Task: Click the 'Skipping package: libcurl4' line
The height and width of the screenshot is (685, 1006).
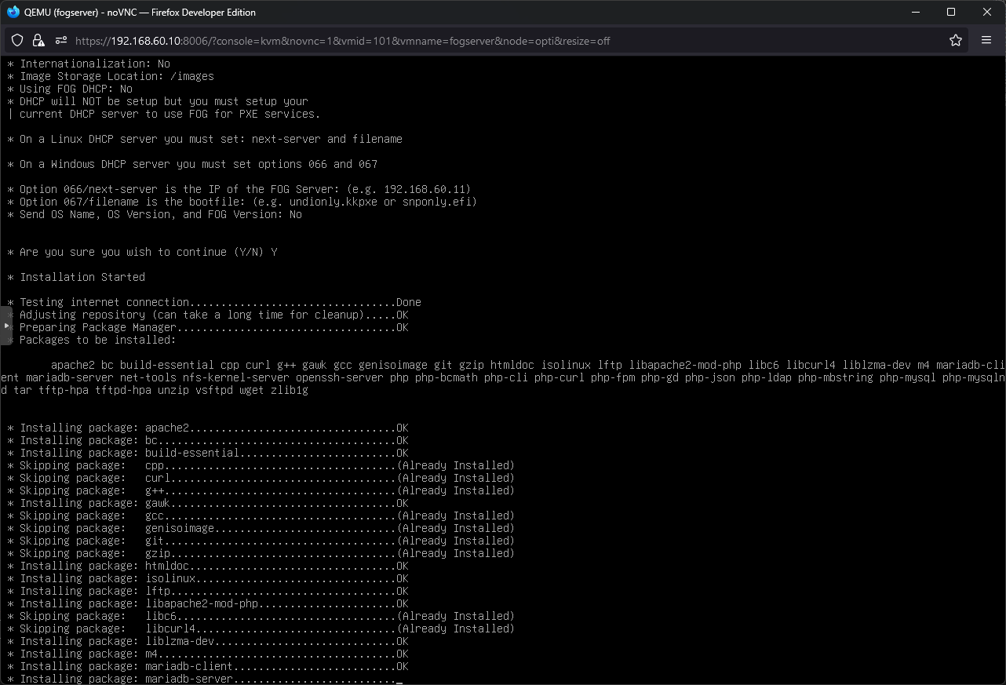Action: point(261,629)
